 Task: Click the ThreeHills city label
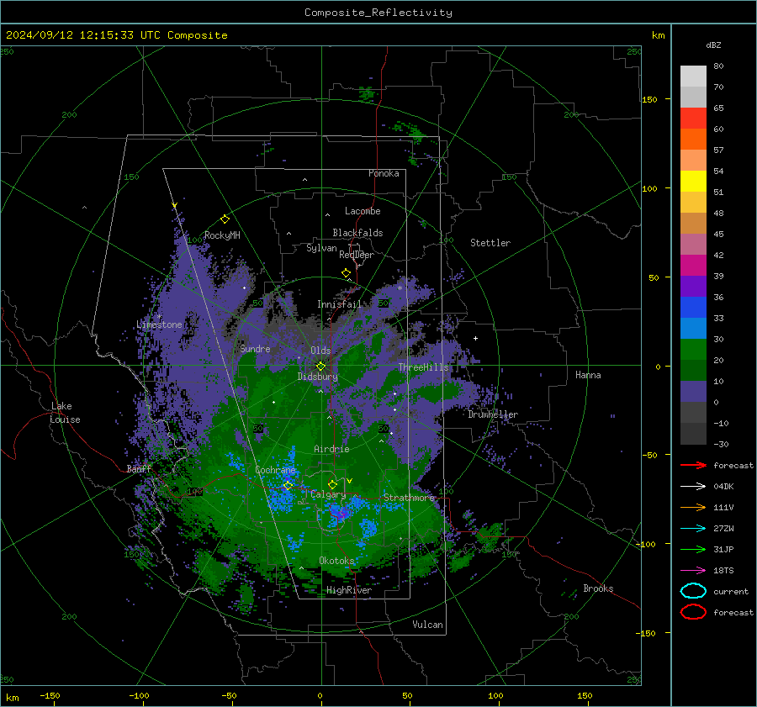(x=423, y=367)
